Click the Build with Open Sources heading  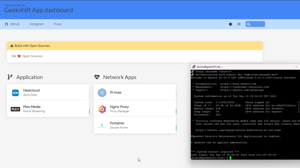point(32,46)
